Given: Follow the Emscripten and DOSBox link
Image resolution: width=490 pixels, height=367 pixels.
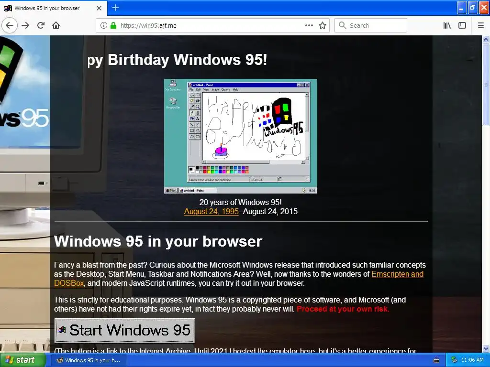Looking at the screenshot, I should pyautogui.click(x=397, y=274).
